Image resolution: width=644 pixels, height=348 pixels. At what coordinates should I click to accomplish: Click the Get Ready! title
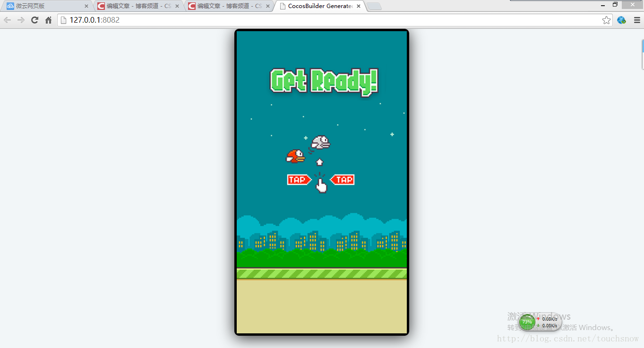[x=324, y=82]
